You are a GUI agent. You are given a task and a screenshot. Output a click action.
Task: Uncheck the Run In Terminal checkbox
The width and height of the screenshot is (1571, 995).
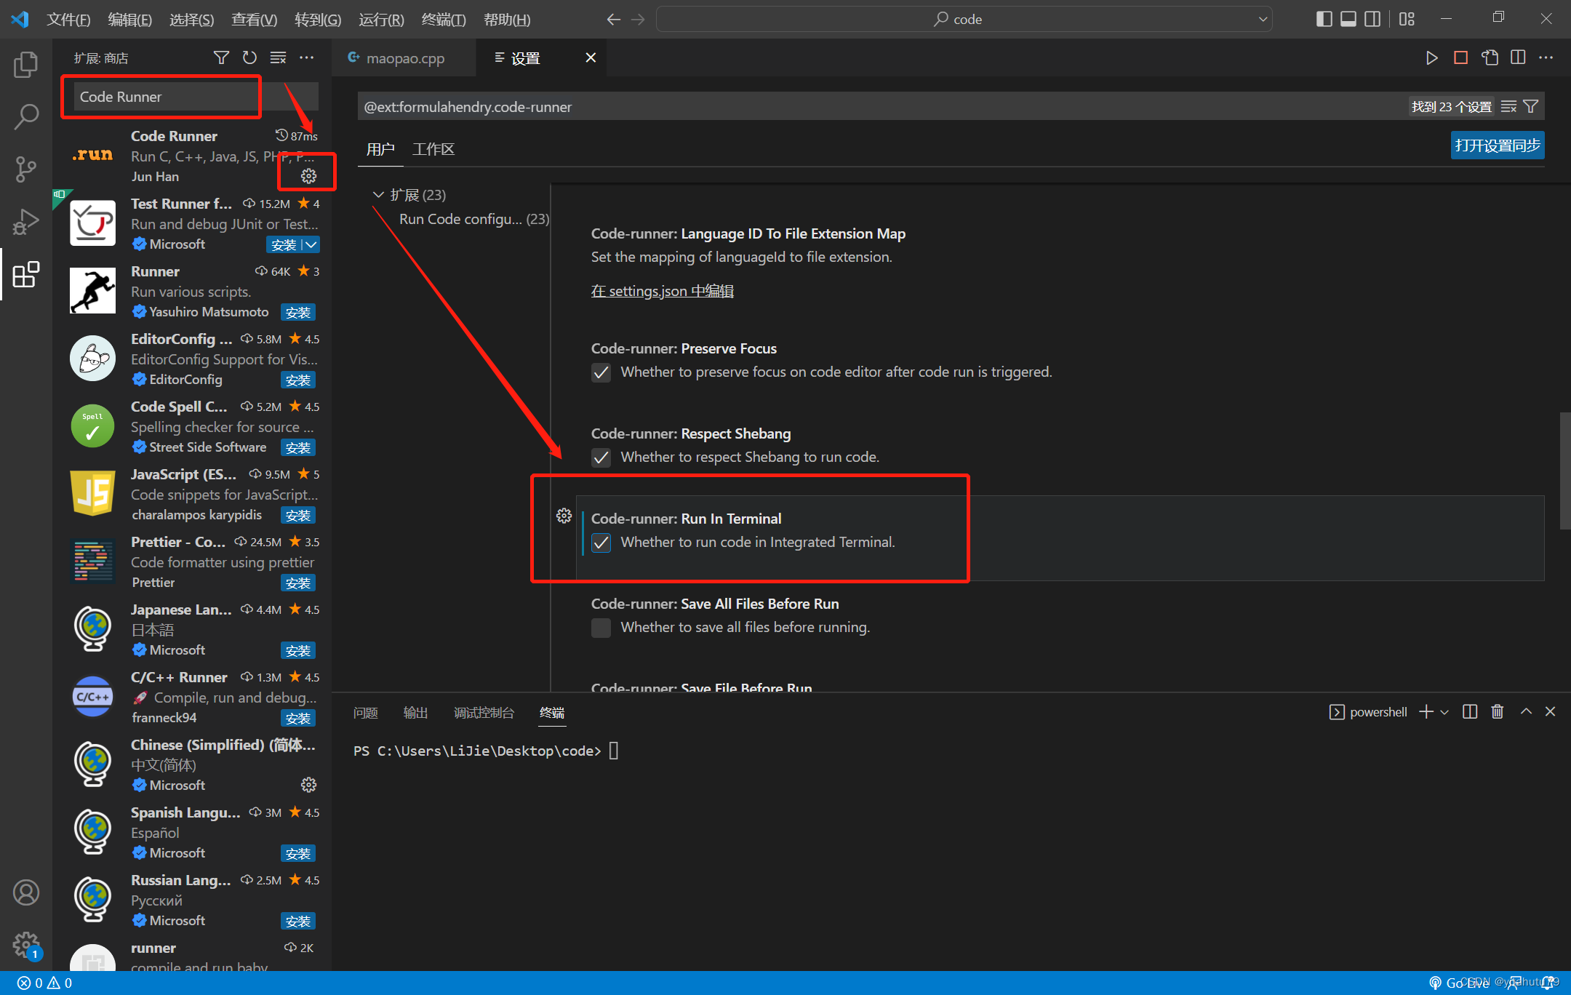601,543
